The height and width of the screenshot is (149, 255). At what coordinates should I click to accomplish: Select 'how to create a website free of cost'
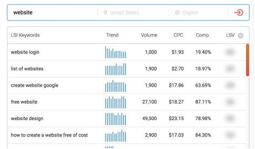coord(49,135)
